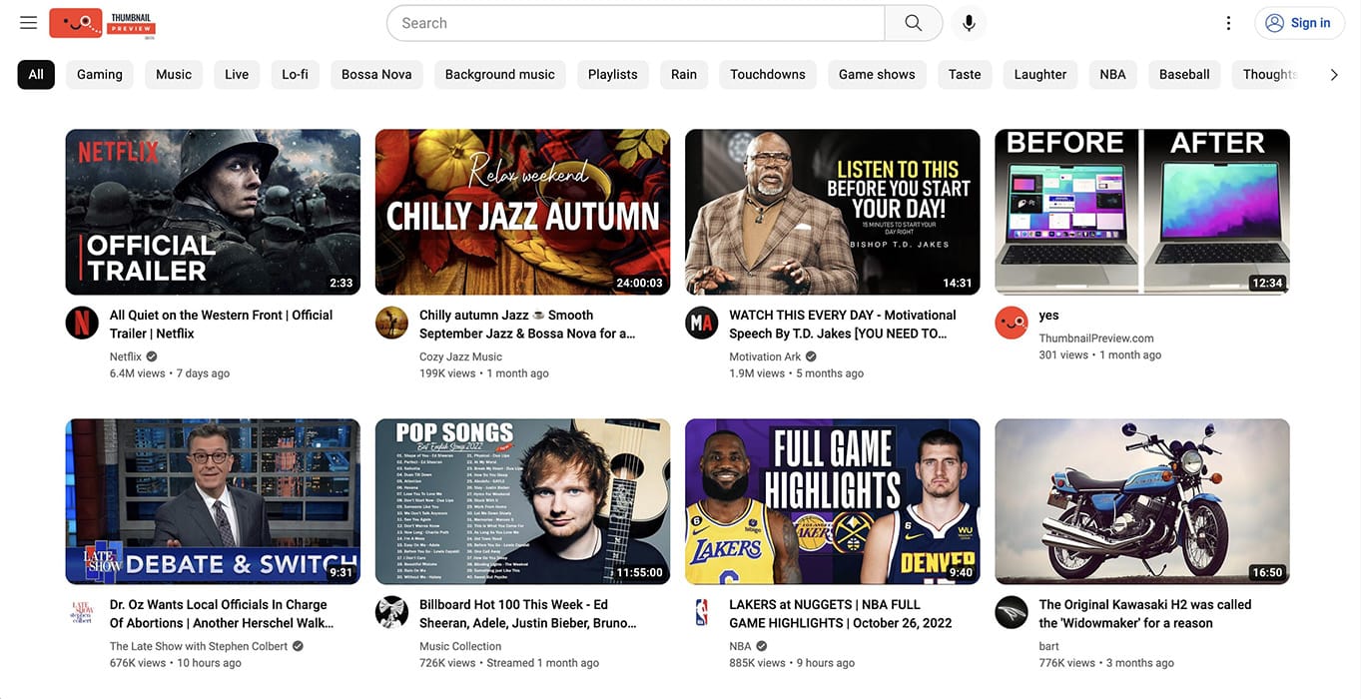Select the Music category tab
The image size is (1361, 699).
point(173,73)
